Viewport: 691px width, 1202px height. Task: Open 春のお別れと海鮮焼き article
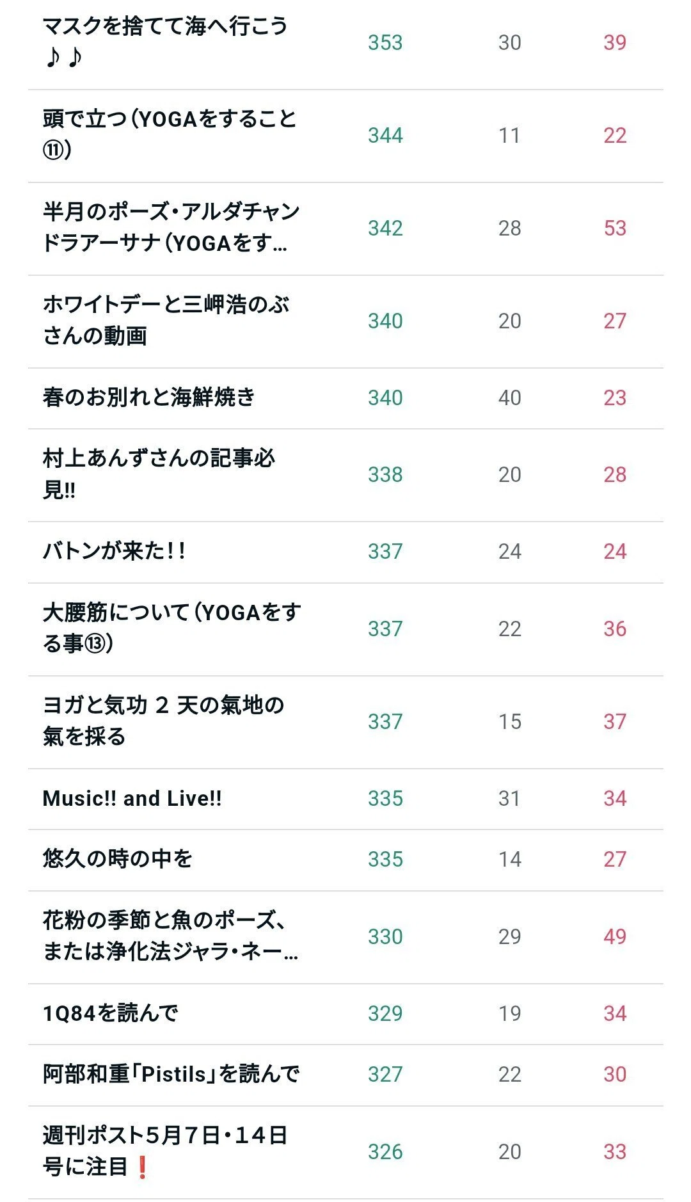[x=149, y=397]
